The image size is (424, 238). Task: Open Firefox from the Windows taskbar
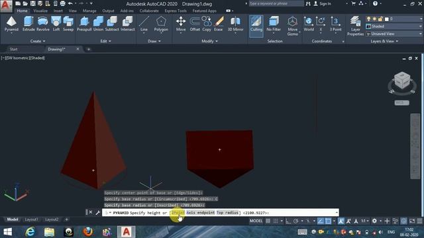click(87, 232)
